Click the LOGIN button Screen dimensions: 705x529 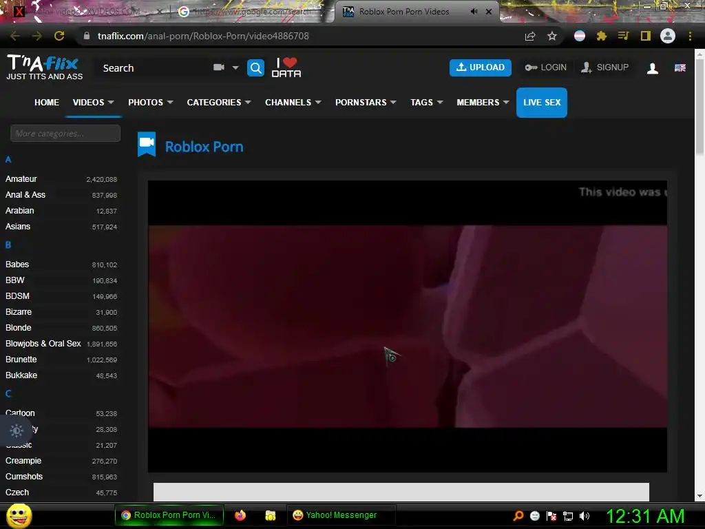pos(545,68)
